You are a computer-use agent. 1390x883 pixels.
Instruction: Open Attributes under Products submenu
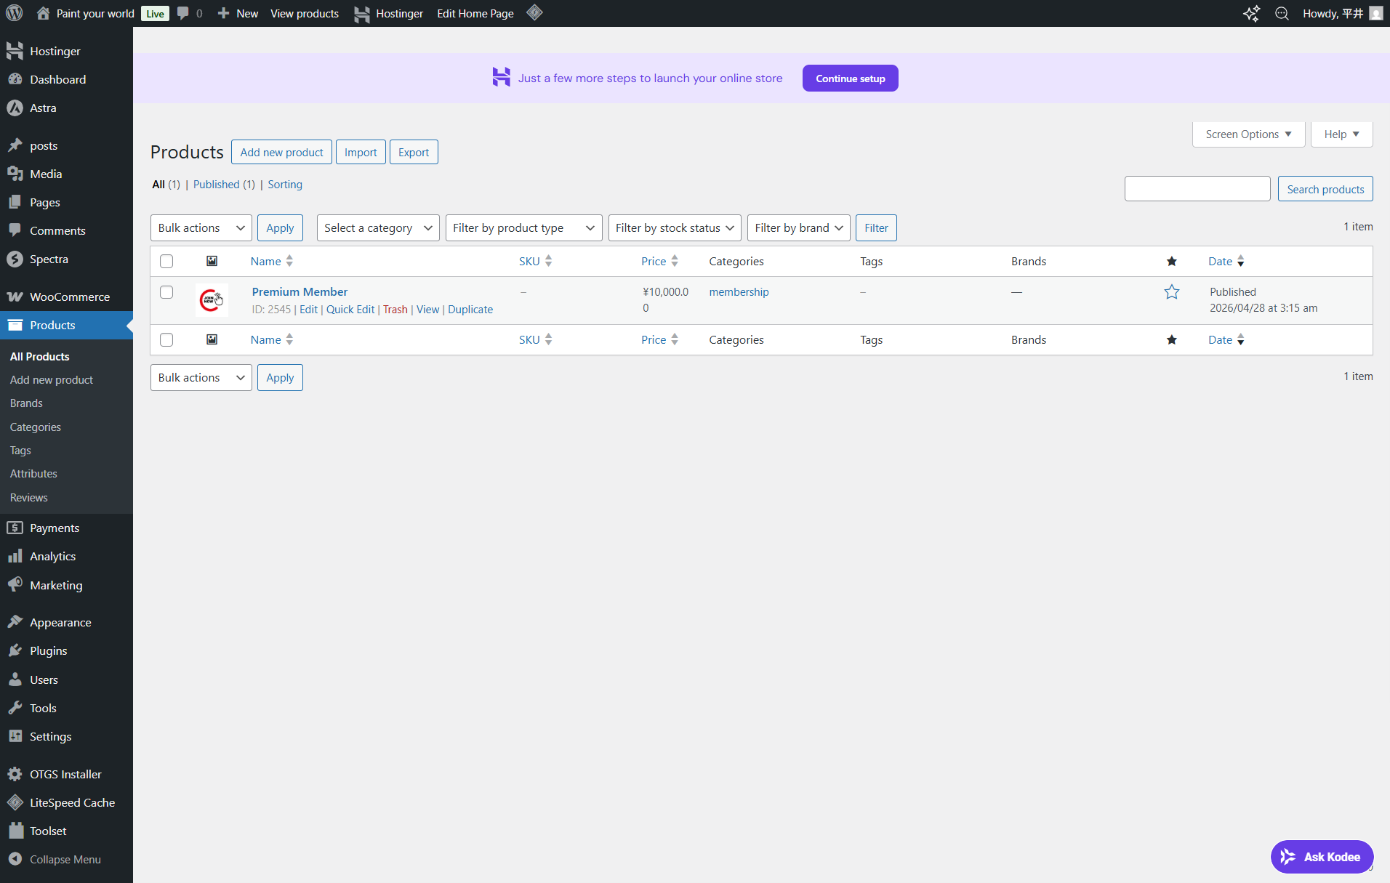tap(33, 473)
